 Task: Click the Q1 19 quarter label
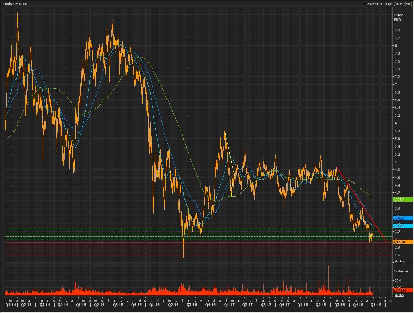(x=376, y=305)
